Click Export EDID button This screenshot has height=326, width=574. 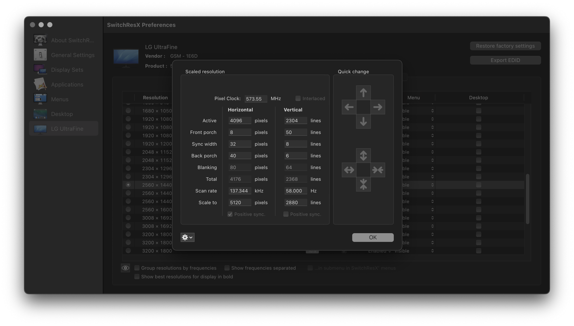pos(505,60)
